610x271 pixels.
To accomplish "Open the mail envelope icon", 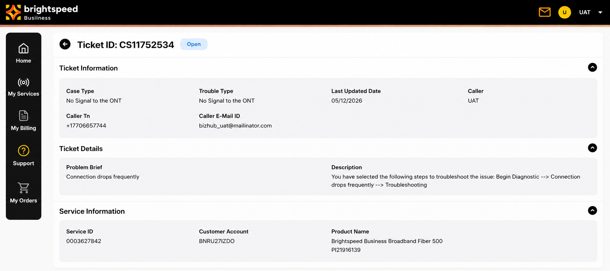I will [544, 12].
